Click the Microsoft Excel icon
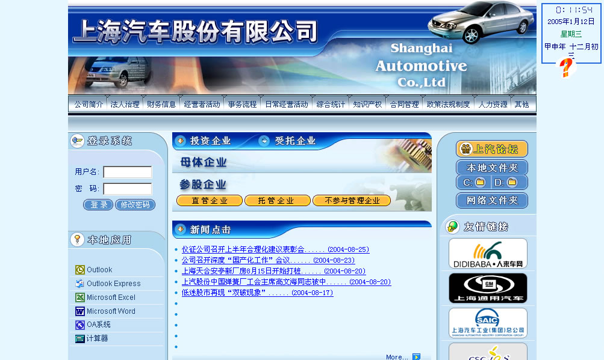 click(x=79, y=297)
